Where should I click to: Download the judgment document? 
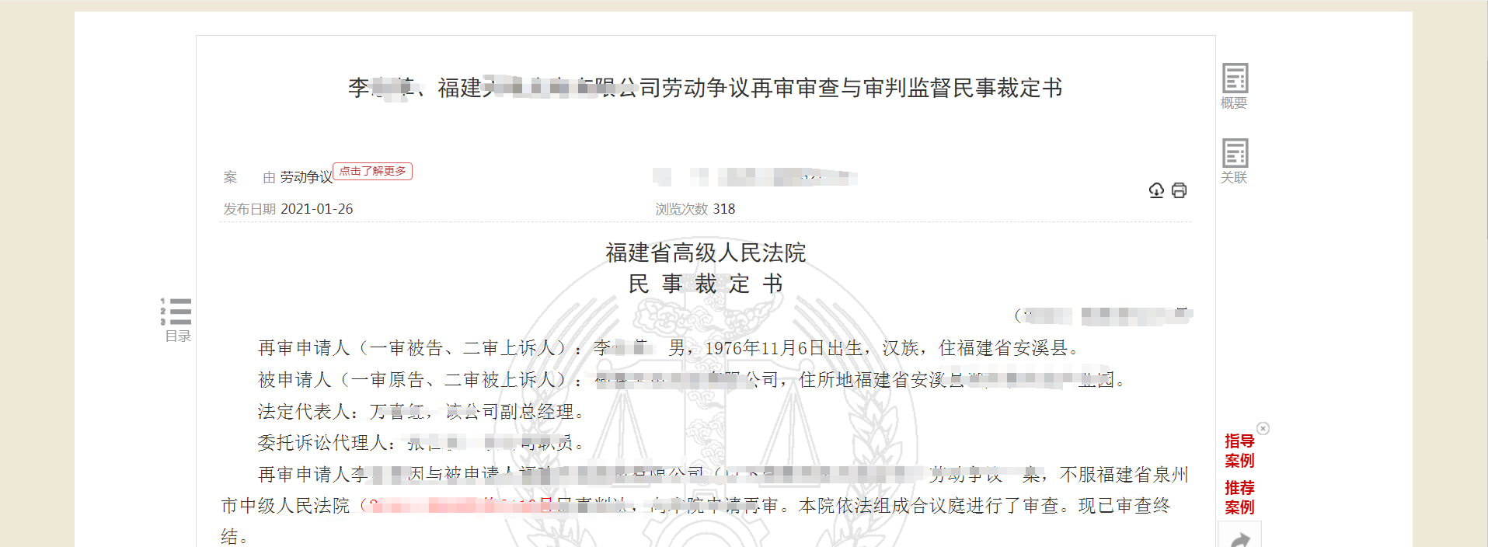click(1156, 190)
